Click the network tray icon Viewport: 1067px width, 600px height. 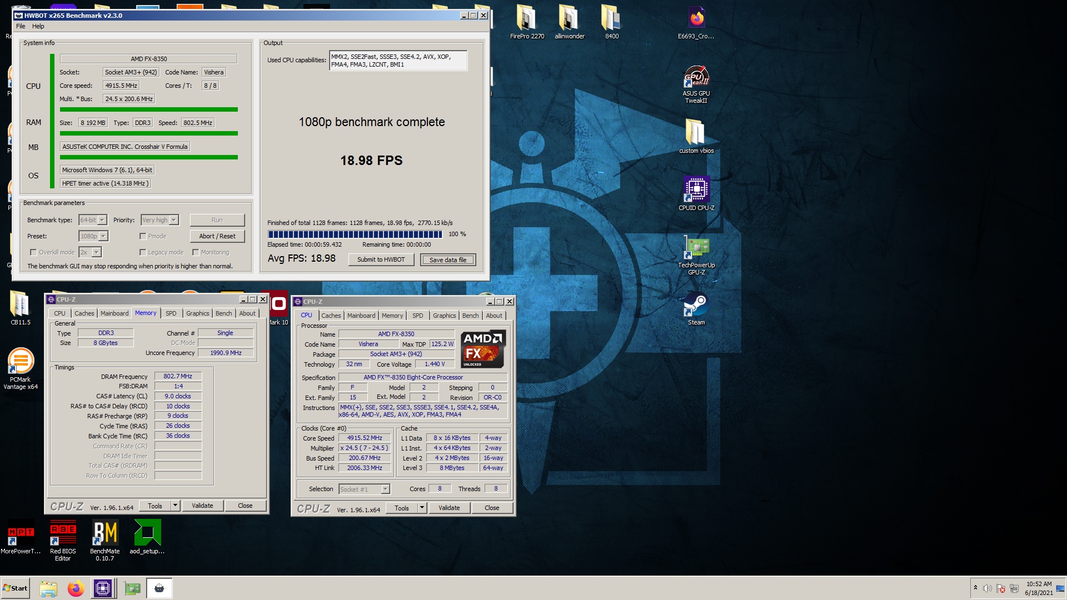pyautogui.click(x=1014, y=588)
